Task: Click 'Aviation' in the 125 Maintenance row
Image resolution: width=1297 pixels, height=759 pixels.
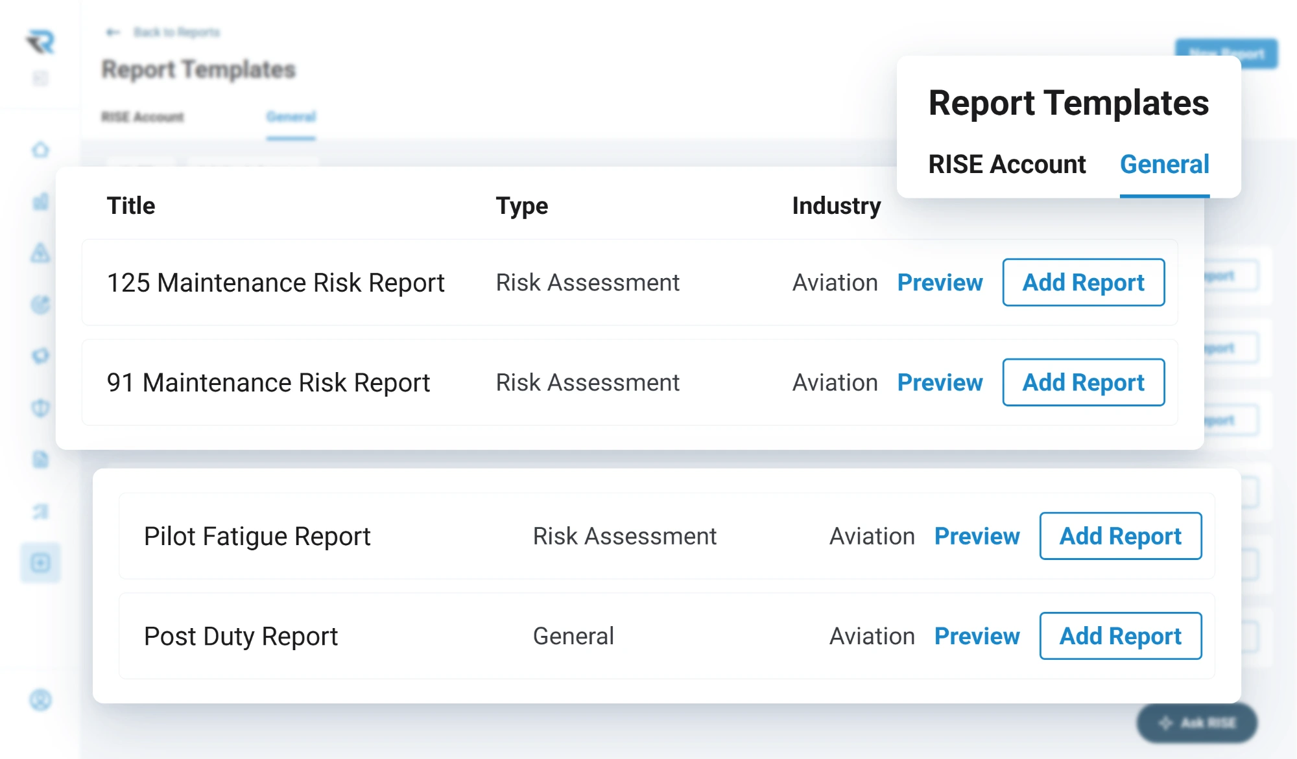Action: (835, 283)
